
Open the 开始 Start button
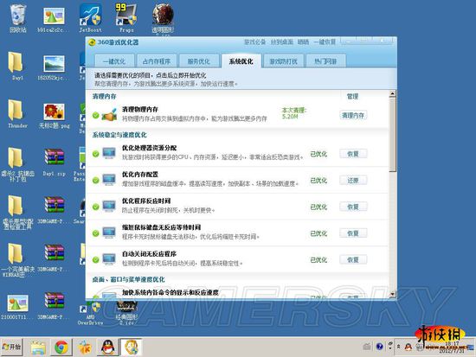[x=11, y=347]
